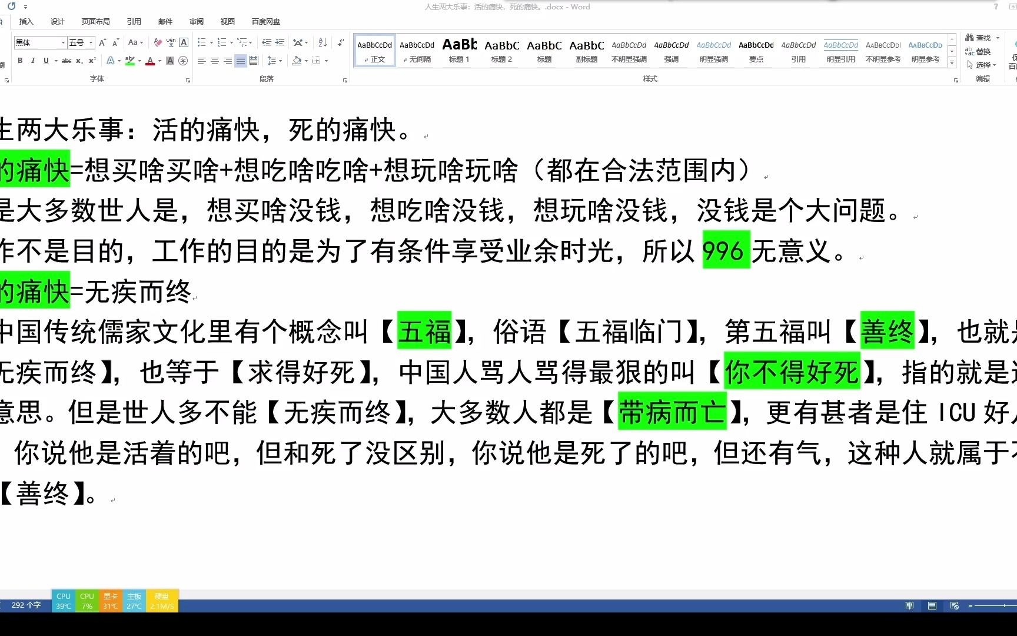
Task: Expand the font color dropdown arrow
Action: [x=159, y=61]
